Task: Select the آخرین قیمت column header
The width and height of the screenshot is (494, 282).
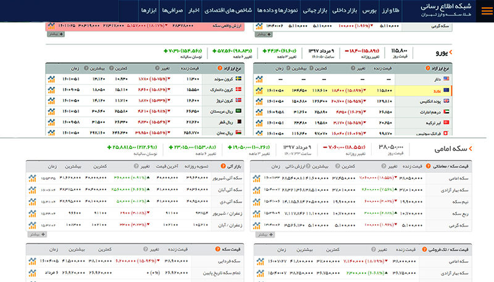Action: pos(167,166)
